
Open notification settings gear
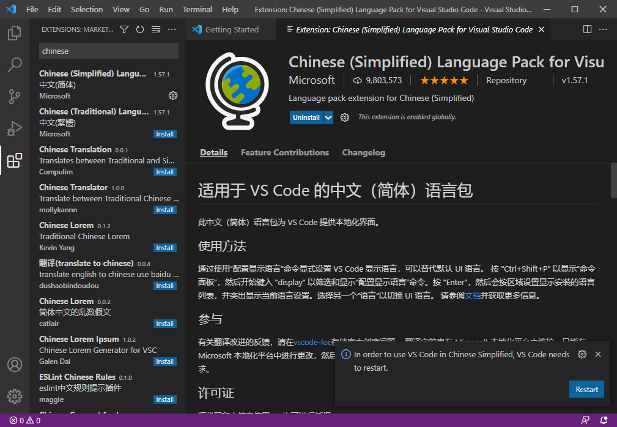tap(582, 354)
